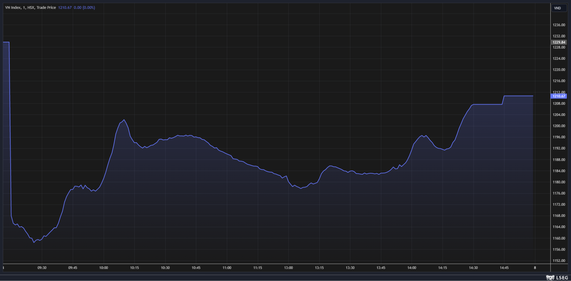Click the VND currency button

[559, 8]
